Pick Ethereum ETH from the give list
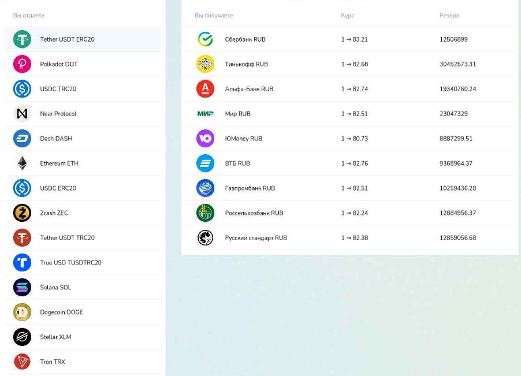 (83, 163)
